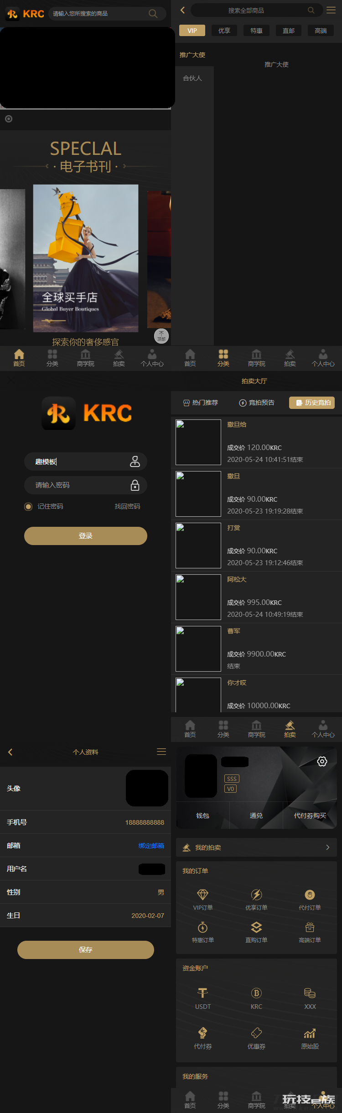Click the 登录 button

click(86, 536)
